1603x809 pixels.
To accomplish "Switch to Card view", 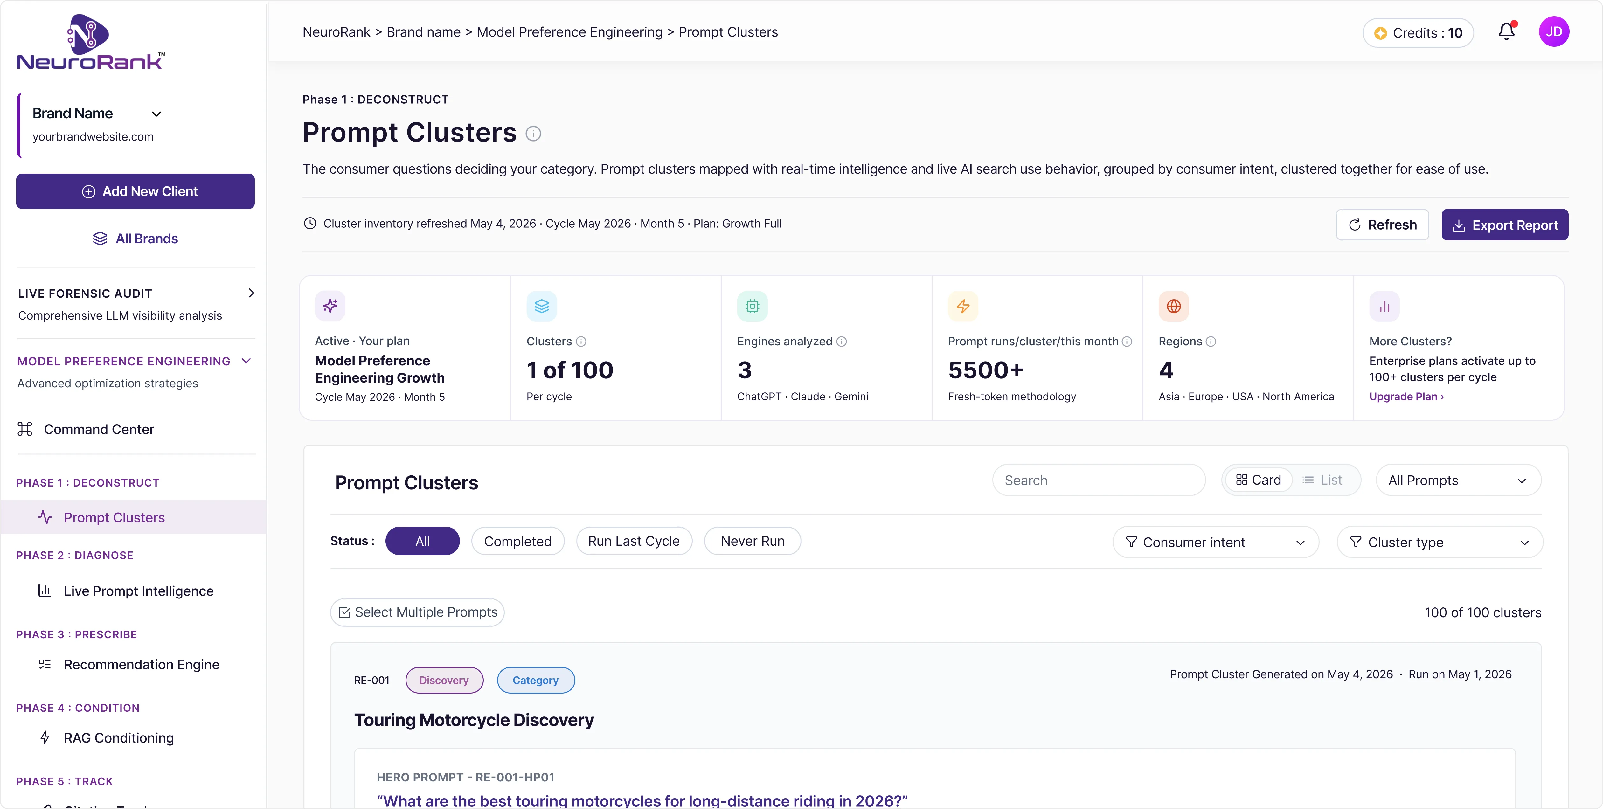I will [x=1258, y=480].
